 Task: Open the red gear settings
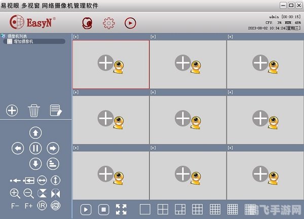click(108, 23)
